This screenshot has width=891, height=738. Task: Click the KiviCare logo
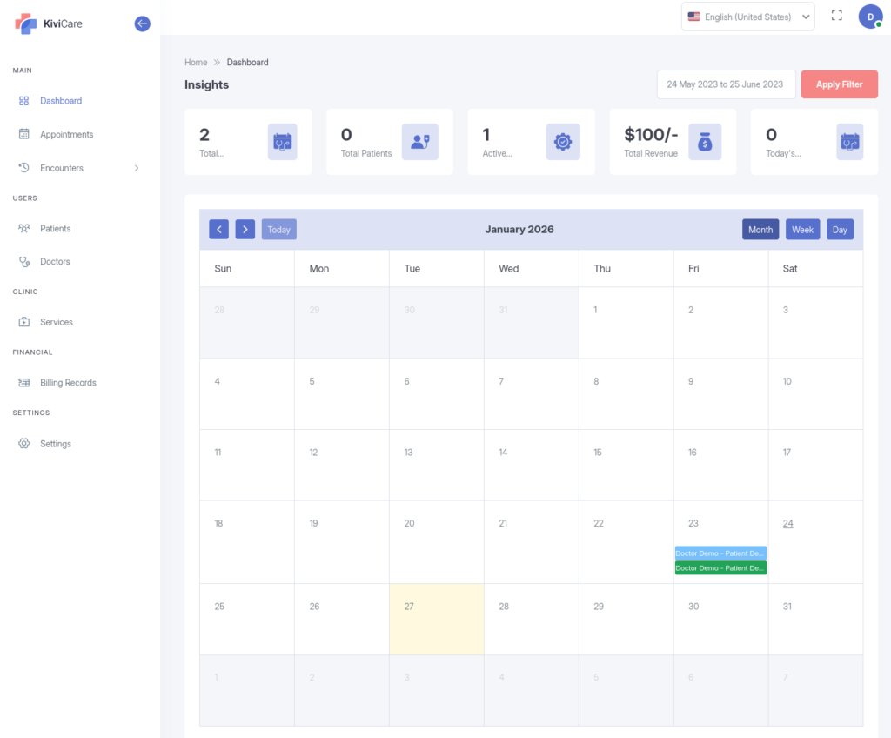[x=50, y=23]
